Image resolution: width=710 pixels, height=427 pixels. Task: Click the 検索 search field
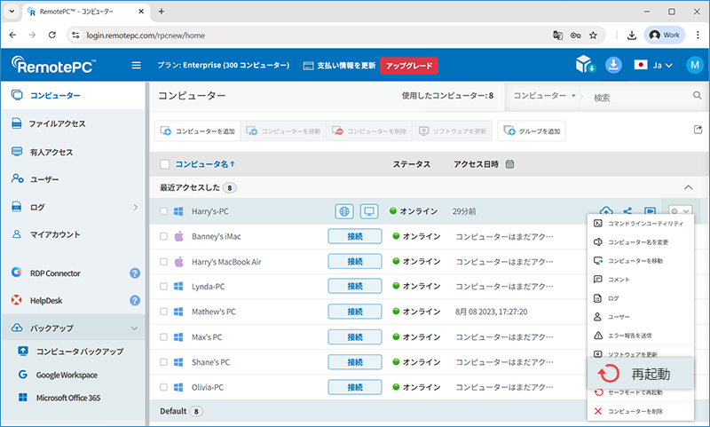[x=641, y=98]
